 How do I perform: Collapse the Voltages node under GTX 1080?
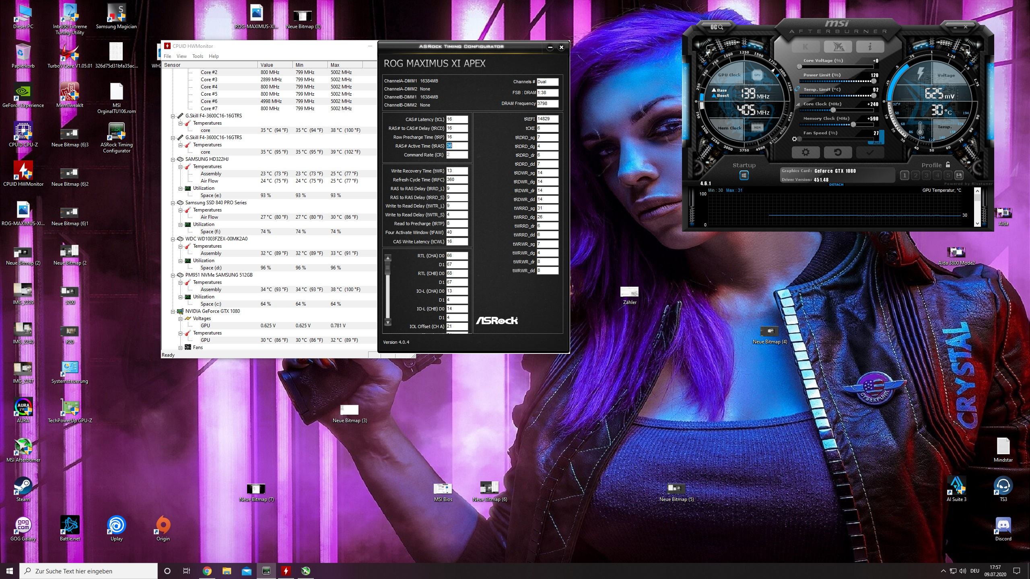[181, 318]
